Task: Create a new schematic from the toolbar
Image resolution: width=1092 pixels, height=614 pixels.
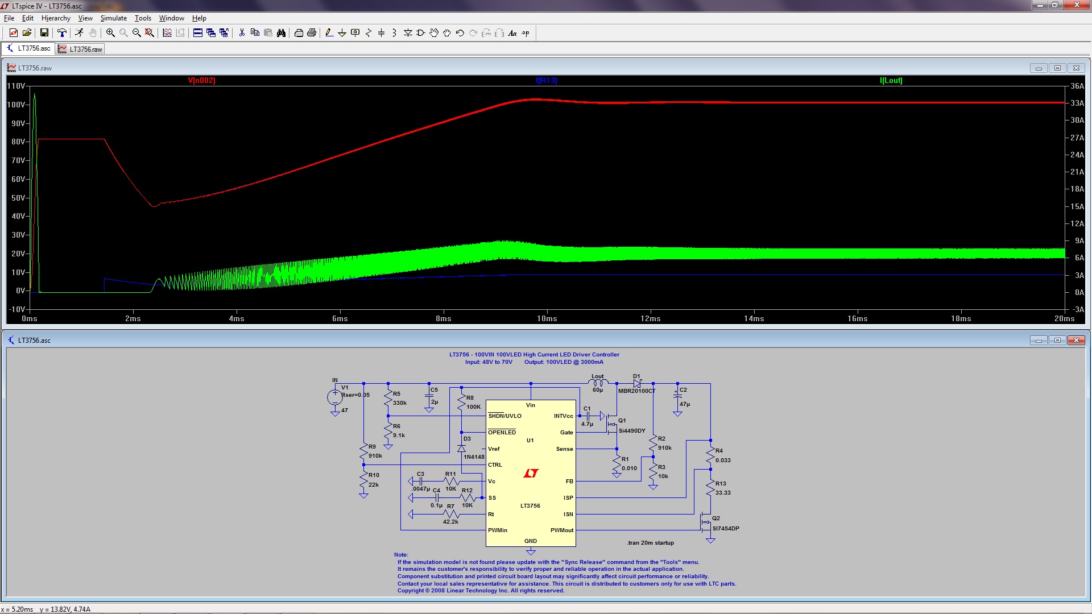Action: pyautogui.click(x=14, y=33)
